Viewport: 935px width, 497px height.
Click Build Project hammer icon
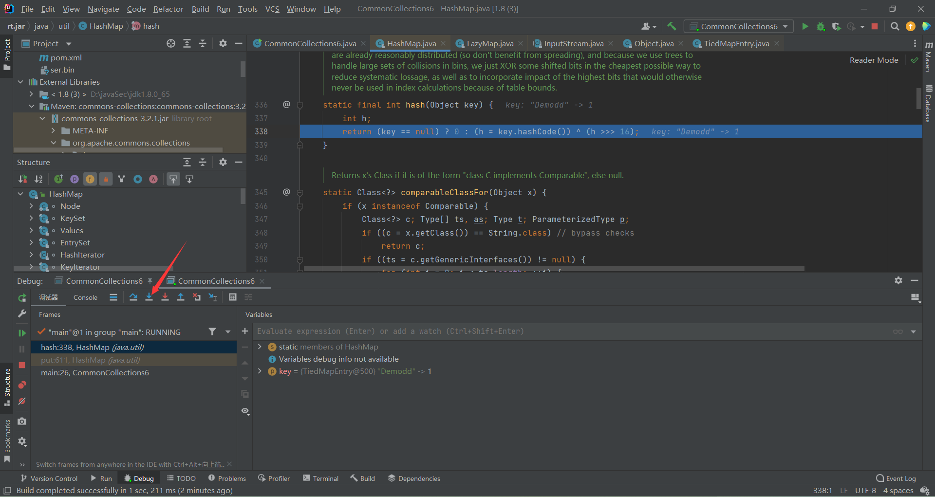point(672,26)
